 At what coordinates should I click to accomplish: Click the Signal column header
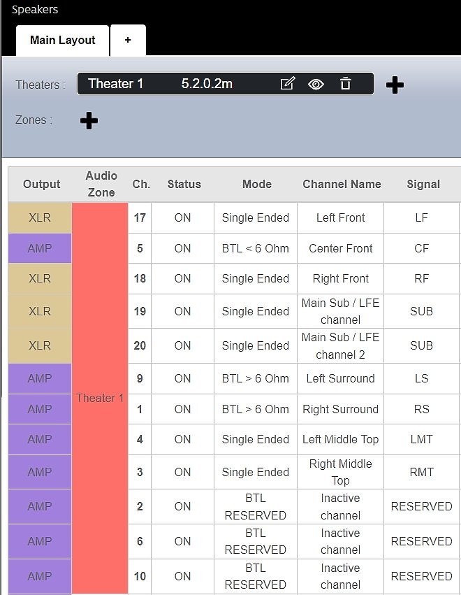point(423,185)
